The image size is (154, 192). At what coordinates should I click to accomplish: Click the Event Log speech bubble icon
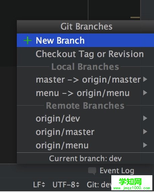point(92,171)
